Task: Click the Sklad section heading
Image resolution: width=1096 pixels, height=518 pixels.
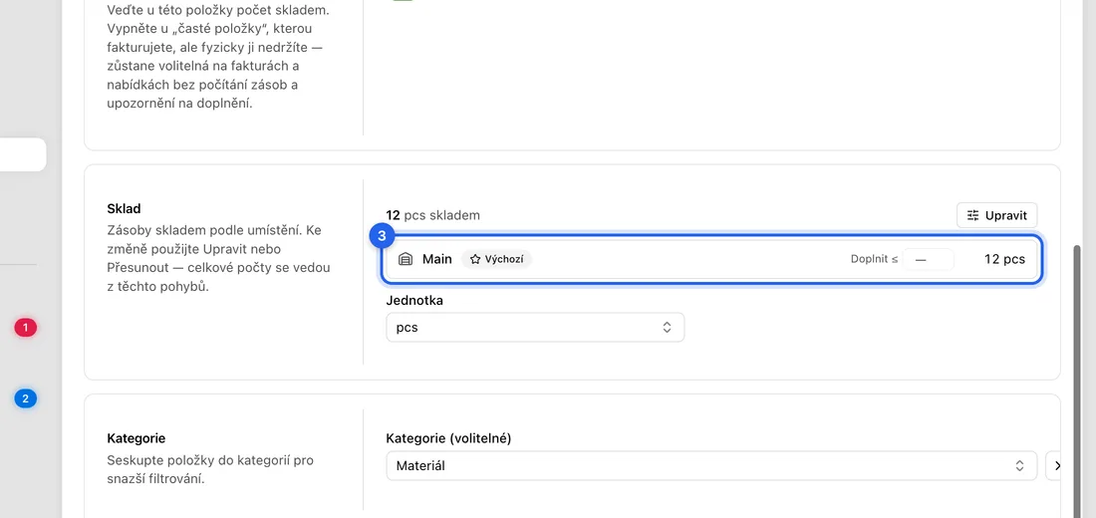Action: coord(124,208)
